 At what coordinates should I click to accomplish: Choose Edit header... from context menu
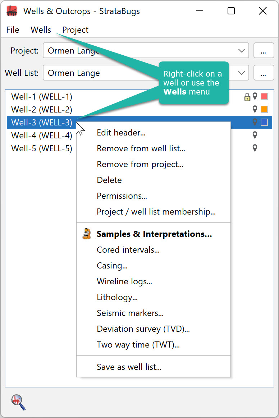point(121,133)
